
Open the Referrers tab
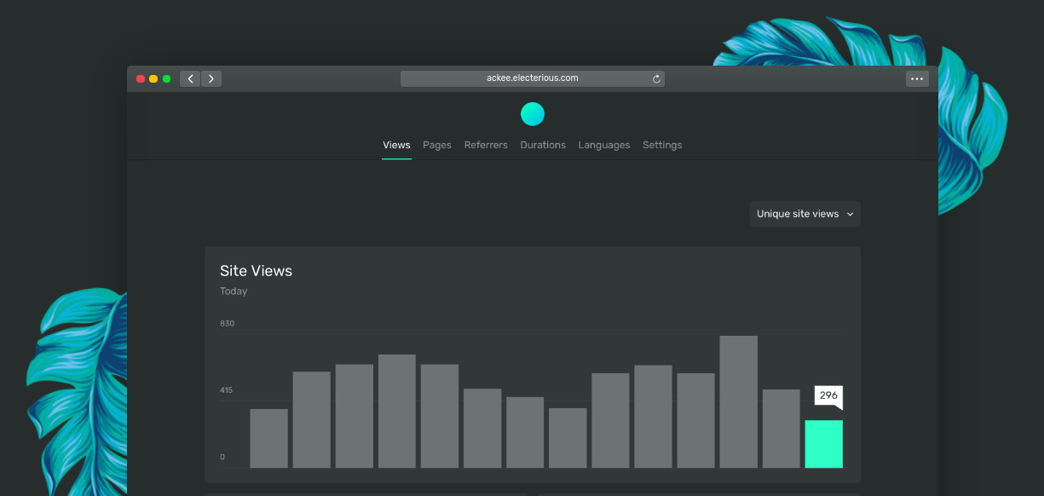click(486, 145)
